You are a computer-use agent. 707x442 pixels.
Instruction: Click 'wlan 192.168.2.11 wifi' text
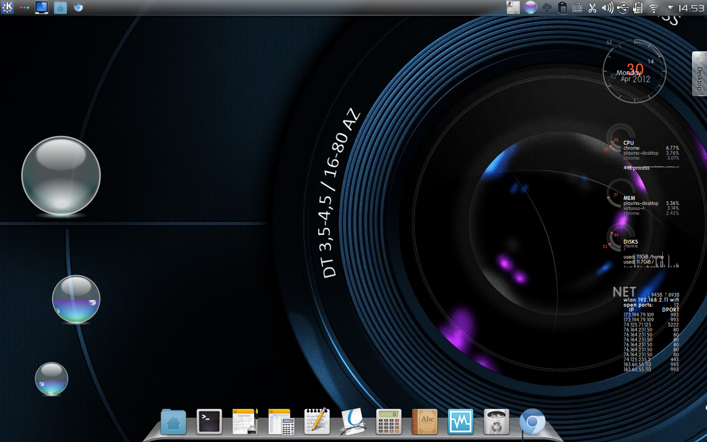[651, 299]
